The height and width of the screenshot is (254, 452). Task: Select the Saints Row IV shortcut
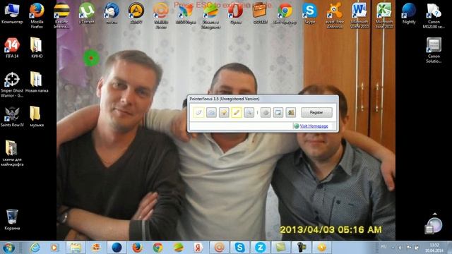(x=12, y=116)
